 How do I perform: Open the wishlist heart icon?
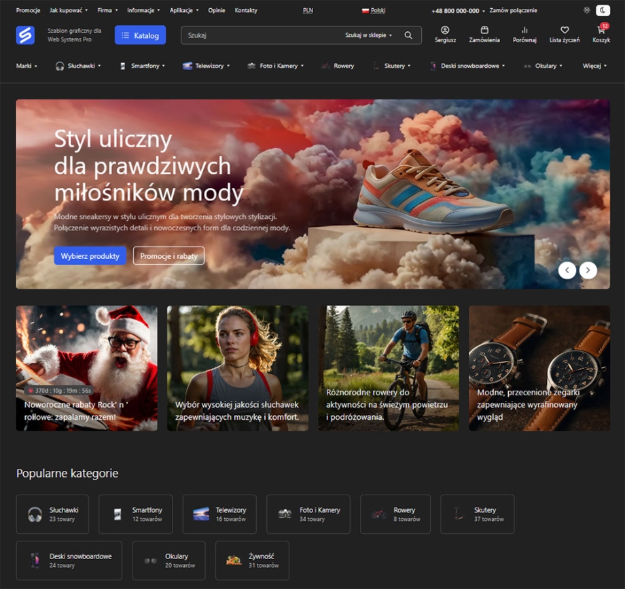coord(564,31)
